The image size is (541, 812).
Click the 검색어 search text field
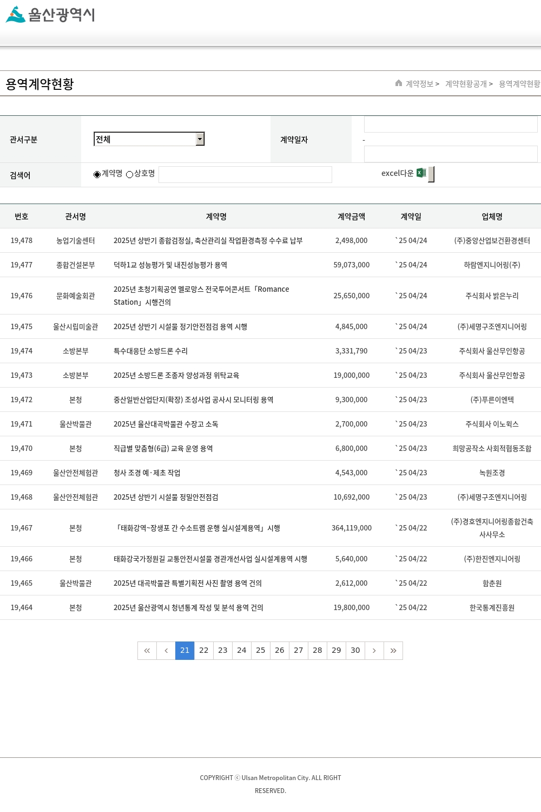point(245,174)
